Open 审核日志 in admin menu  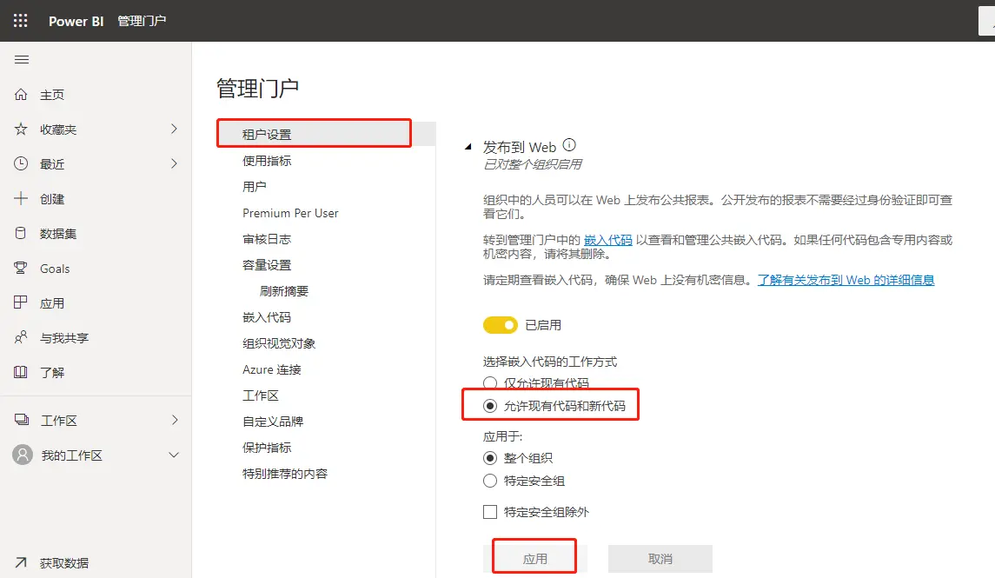[267, 239]
